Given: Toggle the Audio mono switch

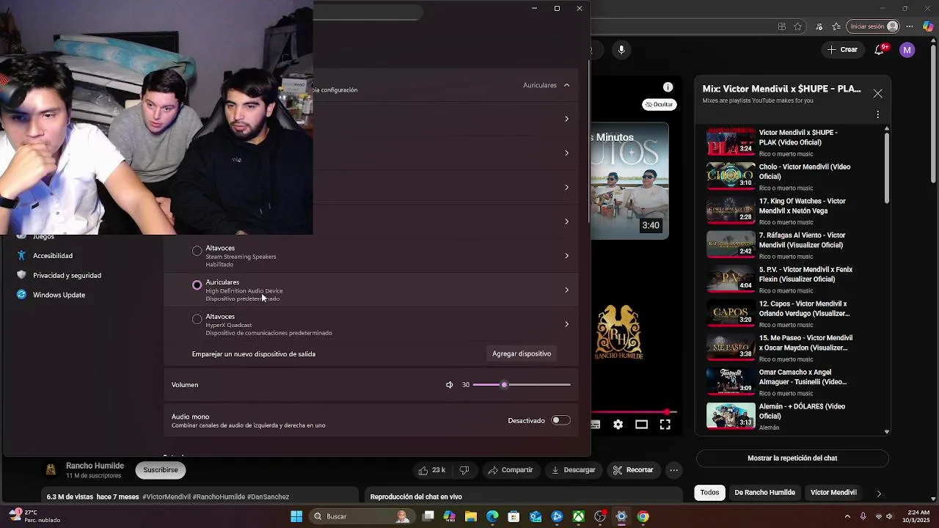Looking at the screenshot, I should point(560,420).
